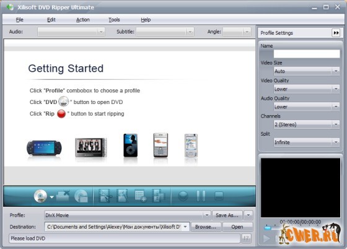Image resolution: width=347 pixels, height=249 pixels.
Task: Click the iPod device image
Action: tap(130, 146)
